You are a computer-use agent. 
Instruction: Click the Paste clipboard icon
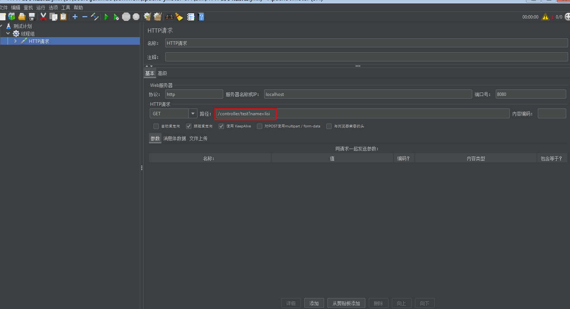coord(63,17)
